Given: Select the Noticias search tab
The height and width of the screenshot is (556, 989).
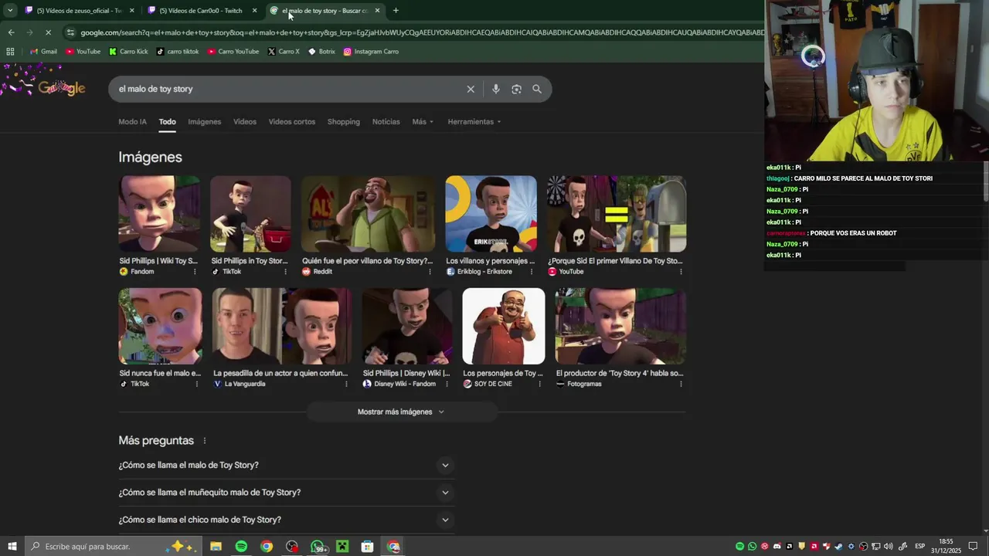Looking at the screenshot, I should [x=386, y=122].
